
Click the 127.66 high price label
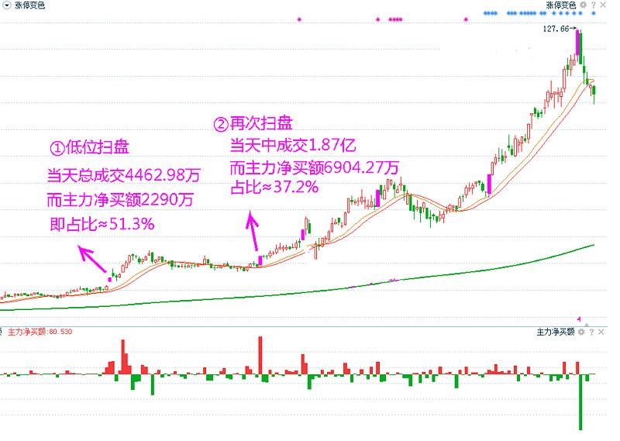click(x=556, y=29)
